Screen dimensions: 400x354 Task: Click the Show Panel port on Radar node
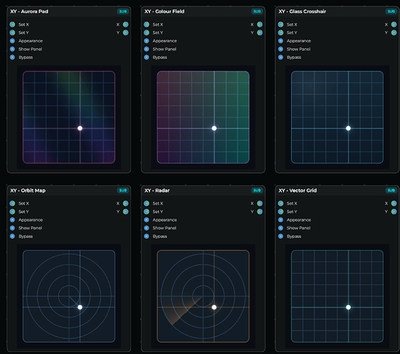coord(147,228)
